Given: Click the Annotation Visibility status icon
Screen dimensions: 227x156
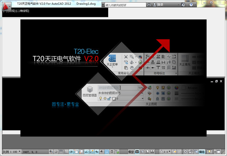Looking at the screenshot, I should (x=174, y=152).
